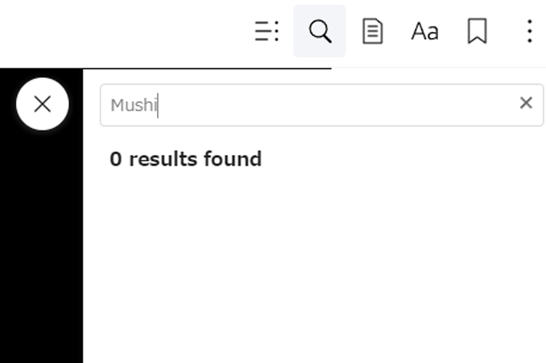Expand the contents list from the toolbar
546x363 pixels.
click(267, 31)
